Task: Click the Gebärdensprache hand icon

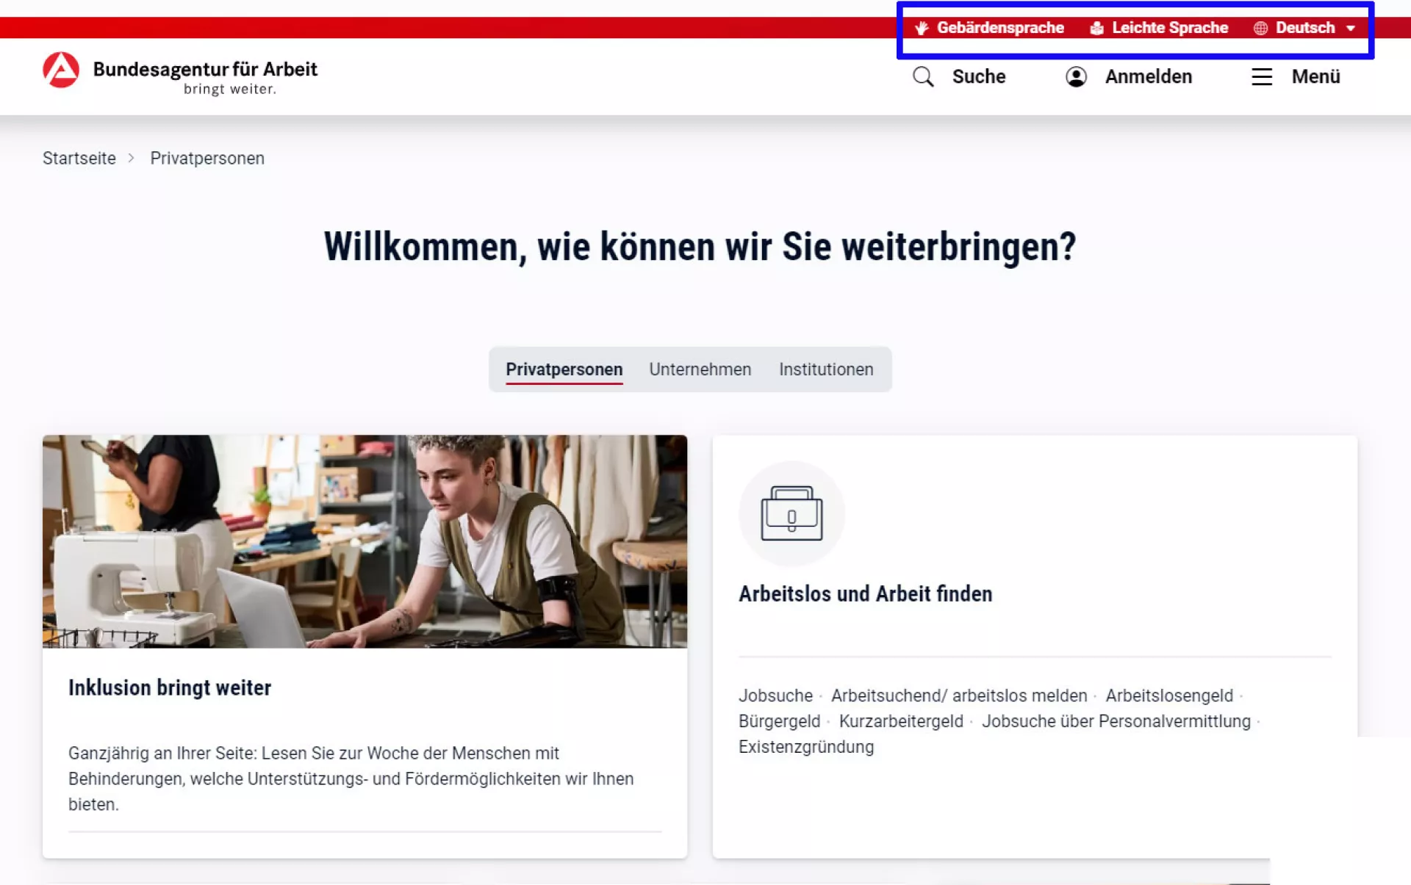Action: 921,27
